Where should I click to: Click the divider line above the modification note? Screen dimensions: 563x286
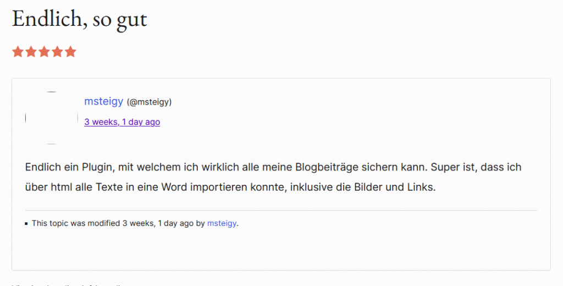coord(281,210)
